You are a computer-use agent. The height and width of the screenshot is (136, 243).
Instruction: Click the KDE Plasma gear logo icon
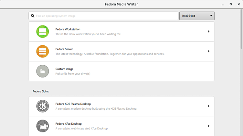(x=43, y=106)
